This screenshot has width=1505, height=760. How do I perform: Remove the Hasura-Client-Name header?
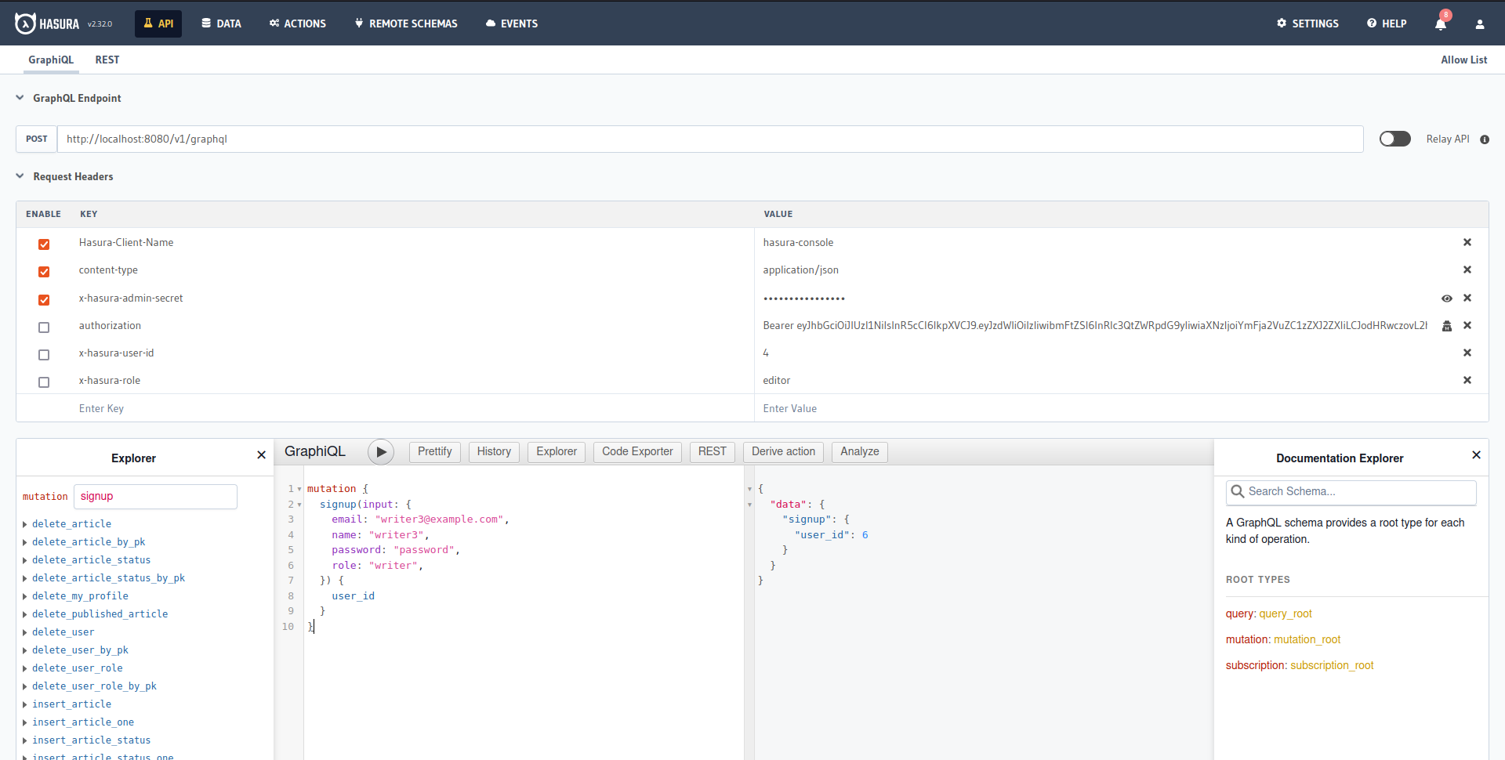point(1467,242)
